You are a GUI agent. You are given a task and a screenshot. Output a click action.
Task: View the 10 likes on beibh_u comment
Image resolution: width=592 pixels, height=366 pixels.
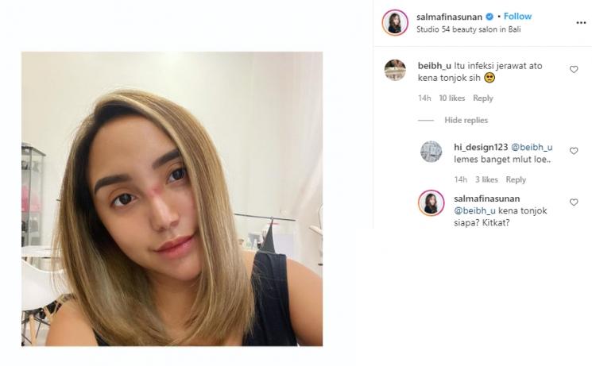click(452, 98)
